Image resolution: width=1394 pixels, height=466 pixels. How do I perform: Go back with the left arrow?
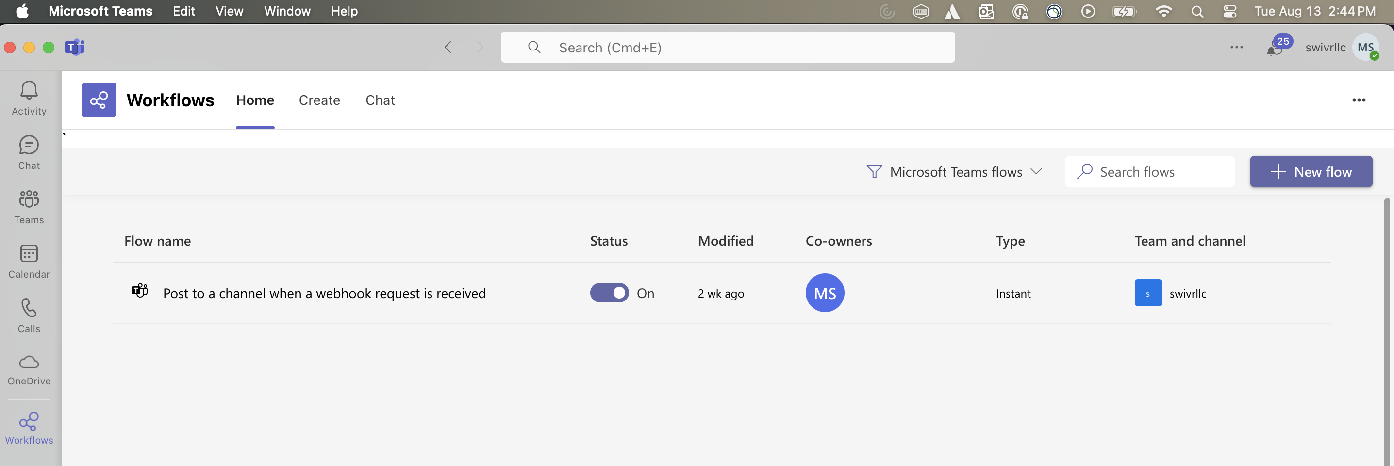click(x=448, y=47)
